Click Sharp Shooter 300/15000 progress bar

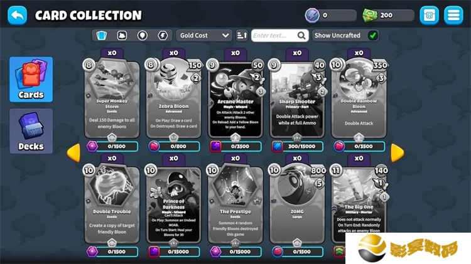click(298, 146)
